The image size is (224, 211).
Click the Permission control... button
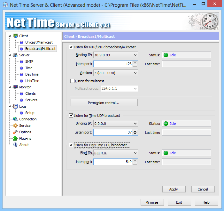[104, 103]
